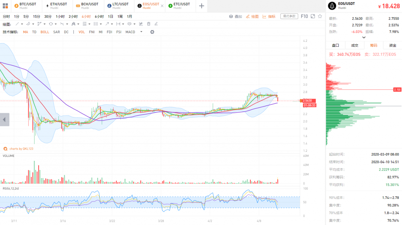Open the grid layout icon beside BTC/USDT
The width and height of the screenshot is (402, 225).
pos(5,6)
